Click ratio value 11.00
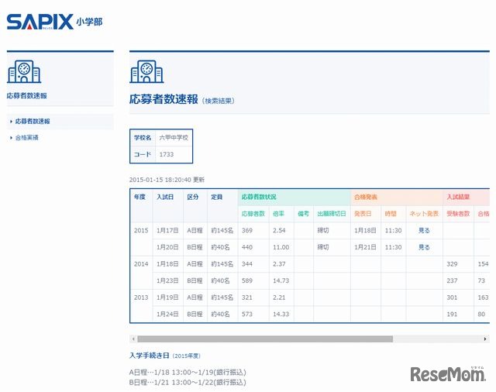 pos(281,247)
